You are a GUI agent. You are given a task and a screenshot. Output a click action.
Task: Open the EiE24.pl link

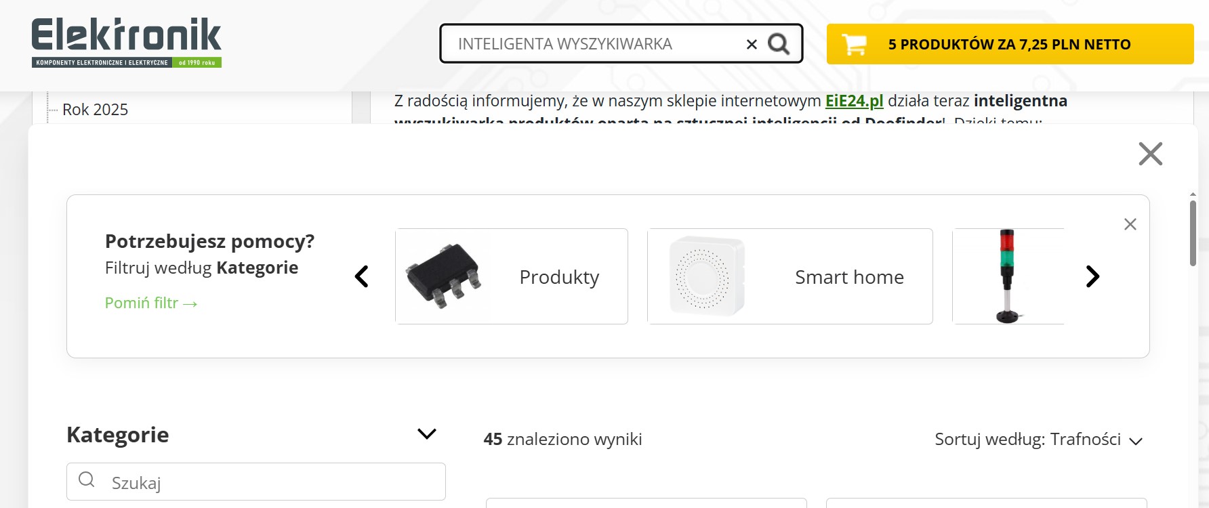pos(854,101)
